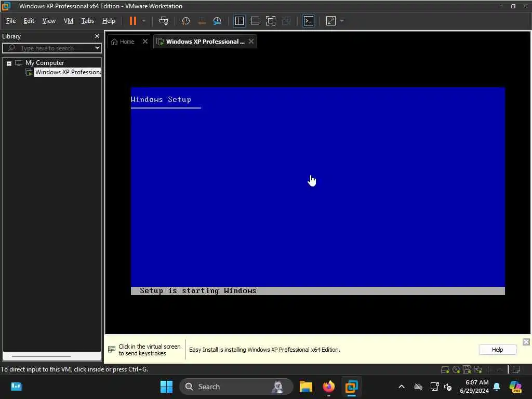Pause the virtual machine with the orange button

(x=132, y=21)
